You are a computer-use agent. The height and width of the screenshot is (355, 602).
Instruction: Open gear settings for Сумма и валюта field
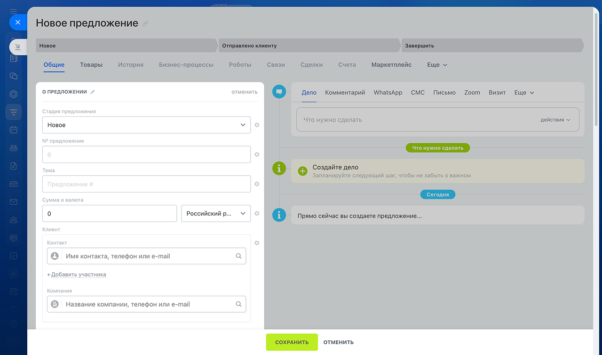257,213
